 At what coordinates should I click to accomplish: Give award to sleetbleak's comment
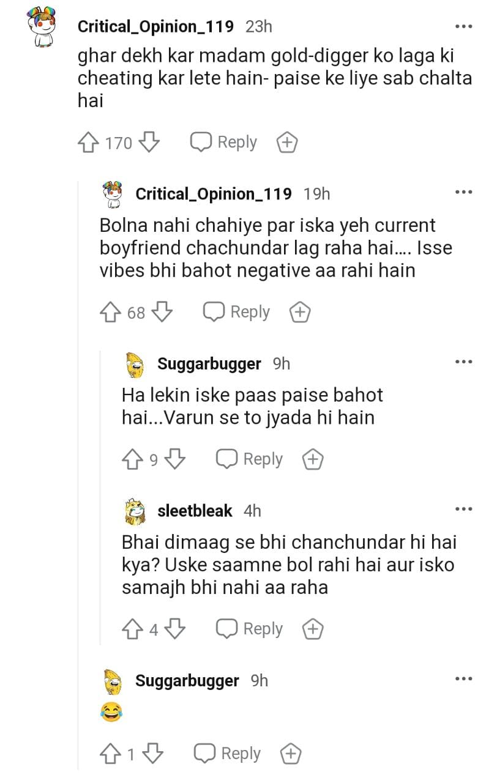pyautogui.click(x=313, y=629)
